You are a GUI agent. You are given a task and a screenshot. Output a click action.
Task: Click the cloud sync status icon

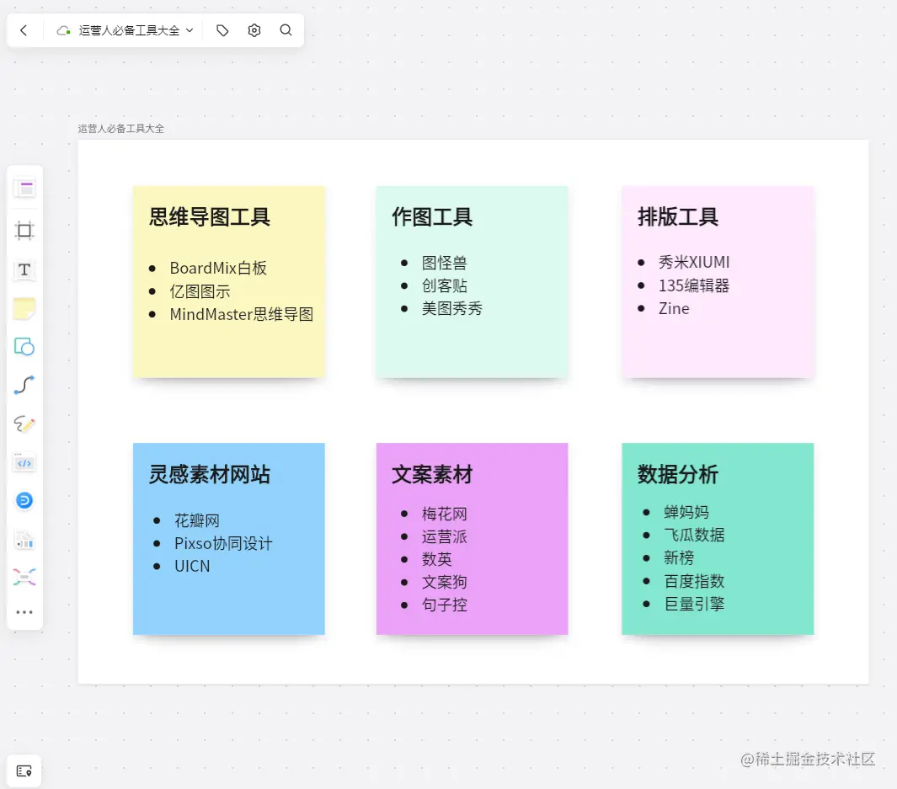[62, 29]
